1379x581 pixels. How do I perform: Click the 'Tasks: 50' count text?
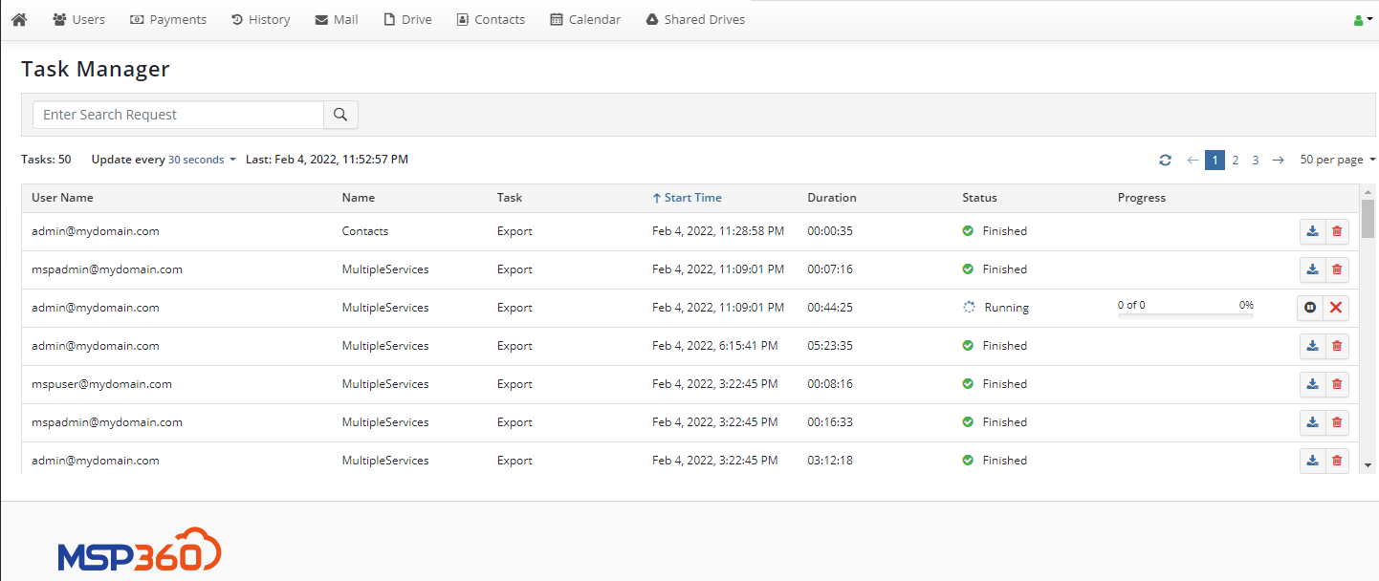46,160
